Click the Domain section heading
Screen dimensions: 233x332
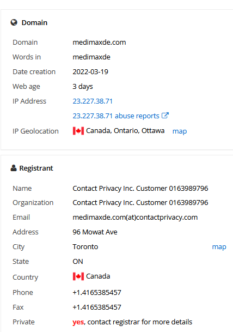pyautogui.click(x=34, y=23)
